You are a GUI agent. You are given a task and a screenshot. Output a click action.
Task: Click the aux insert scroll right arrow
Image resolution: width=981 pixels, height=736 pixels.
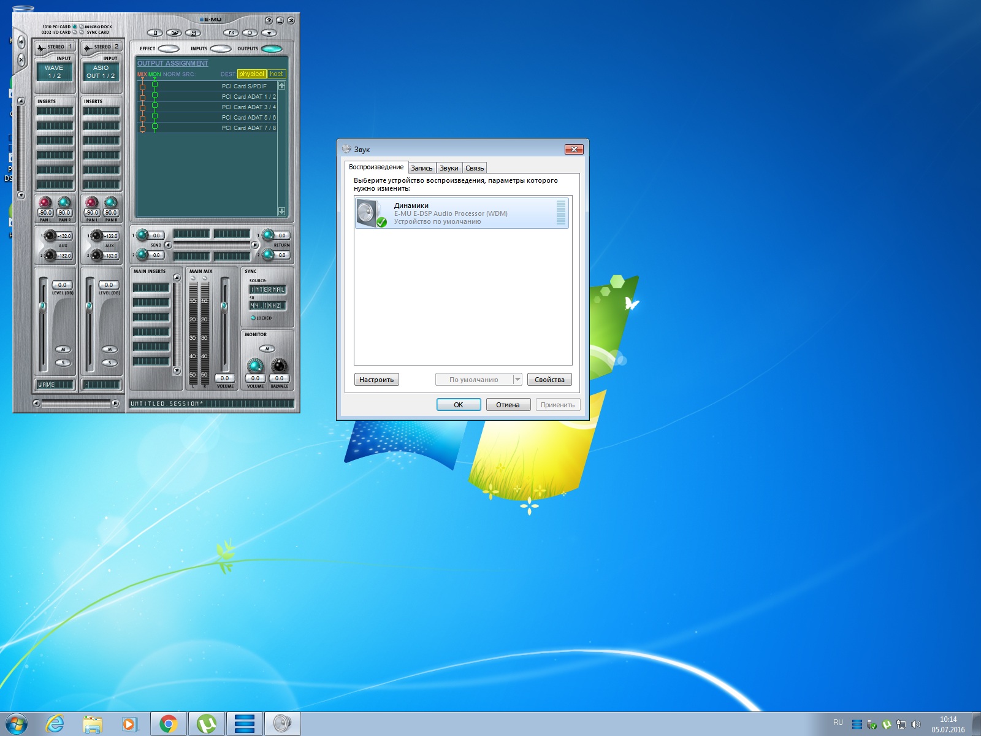(x=255, y=245)
